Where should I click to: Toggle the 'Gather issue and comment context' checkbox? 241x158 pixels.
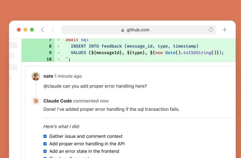coord(45,136)
